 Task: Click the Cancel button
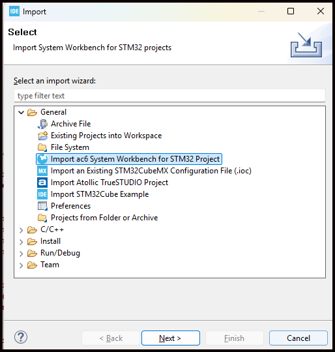point(299,338)
